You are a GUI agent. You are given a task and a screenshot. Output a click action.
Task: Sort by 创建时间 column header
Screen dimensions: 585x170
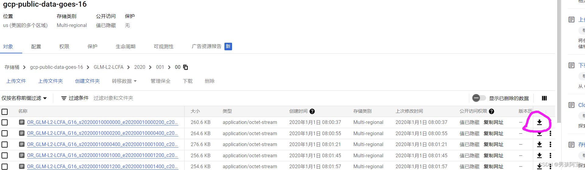click(298, 112)
